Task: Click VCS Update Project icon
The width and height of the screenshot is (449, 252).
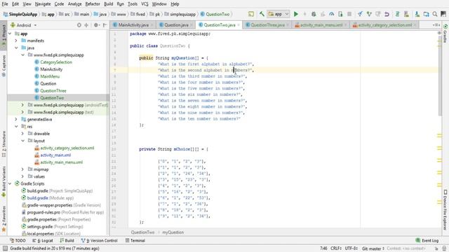Action: point(360,14)
